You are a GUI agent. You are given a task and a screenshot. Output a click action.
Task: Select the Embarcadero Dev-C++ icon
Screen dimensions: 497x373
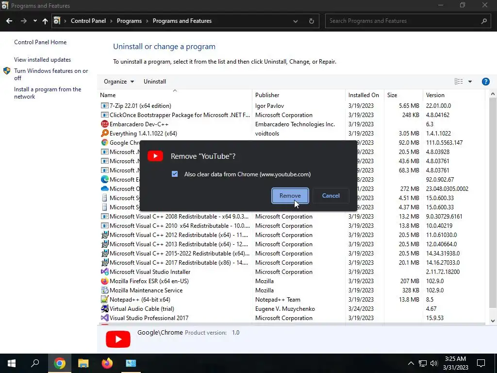104,124
